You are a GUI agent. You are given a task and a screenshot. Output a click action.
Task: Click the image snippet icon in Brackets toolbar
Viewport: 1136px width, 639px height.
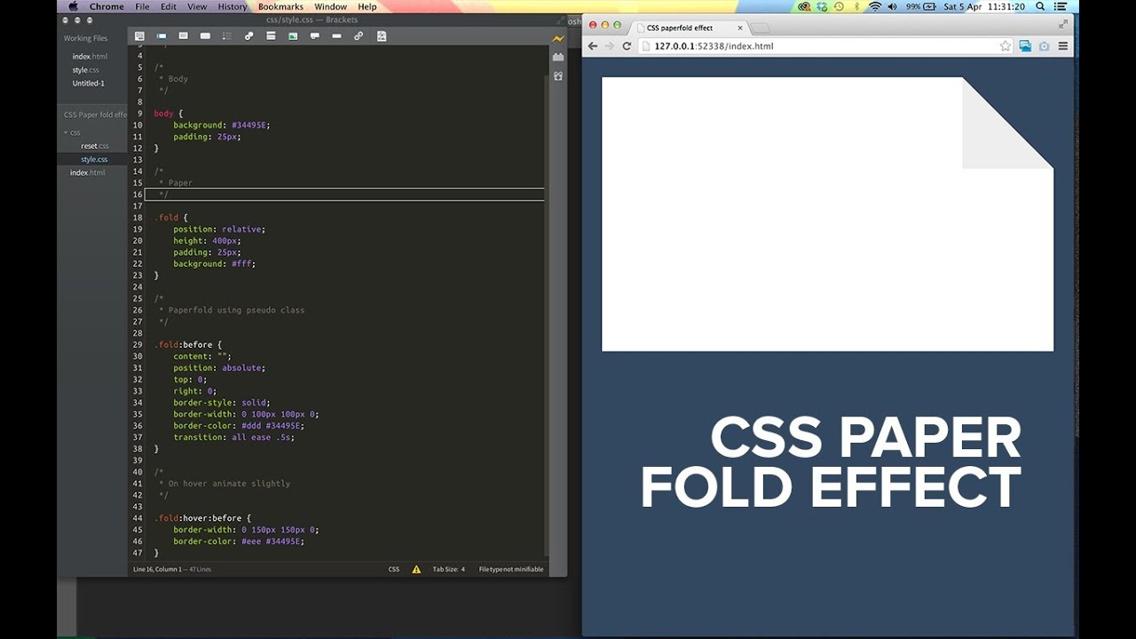pyautogui.click(x=293, y=36)
